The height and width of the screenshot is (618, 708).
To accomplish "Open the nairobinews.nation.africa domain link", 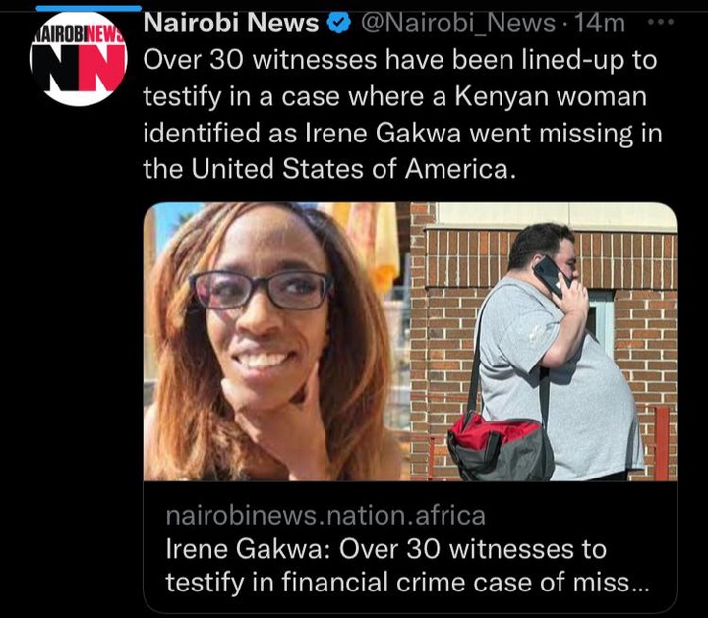I will 325,516.
